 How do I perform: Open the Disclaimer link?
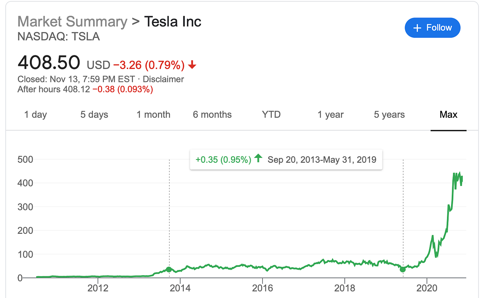pyautogui.click(x=163, y=79)
